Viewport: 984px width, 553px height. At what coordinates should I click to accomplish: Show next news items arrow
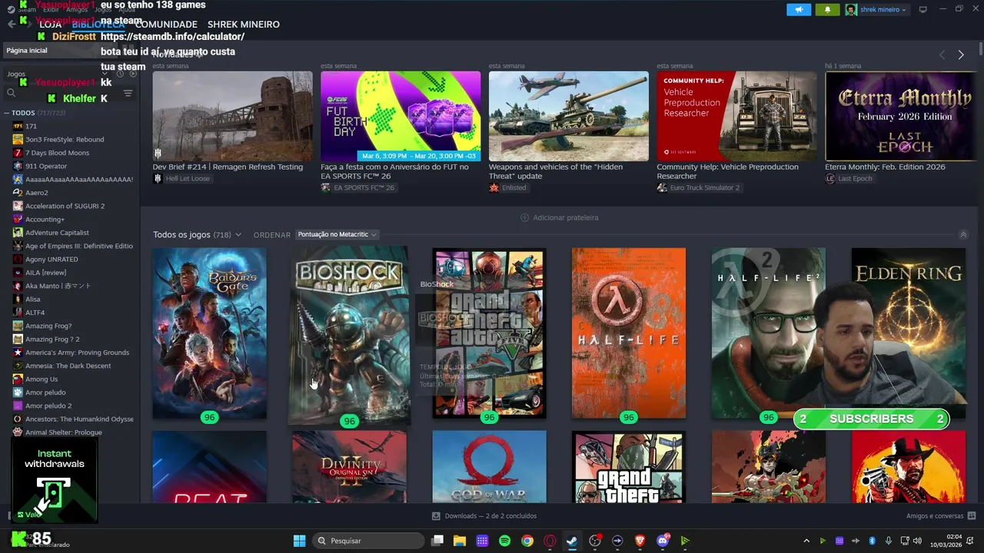961,55
